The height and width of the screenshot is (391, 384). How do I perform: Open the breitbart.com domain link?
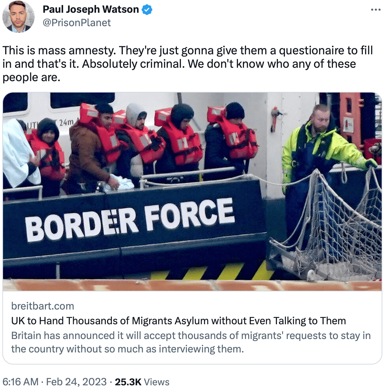tap(43, 306)
